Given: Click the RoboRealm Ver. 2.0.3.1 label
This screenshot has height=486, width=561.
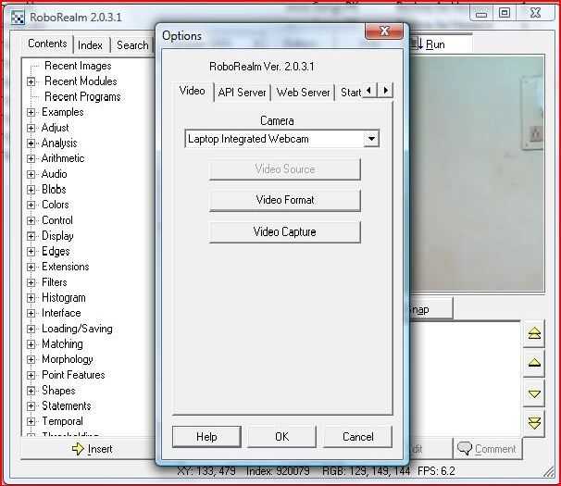Looking at the screenshot, I should point(262,67).
